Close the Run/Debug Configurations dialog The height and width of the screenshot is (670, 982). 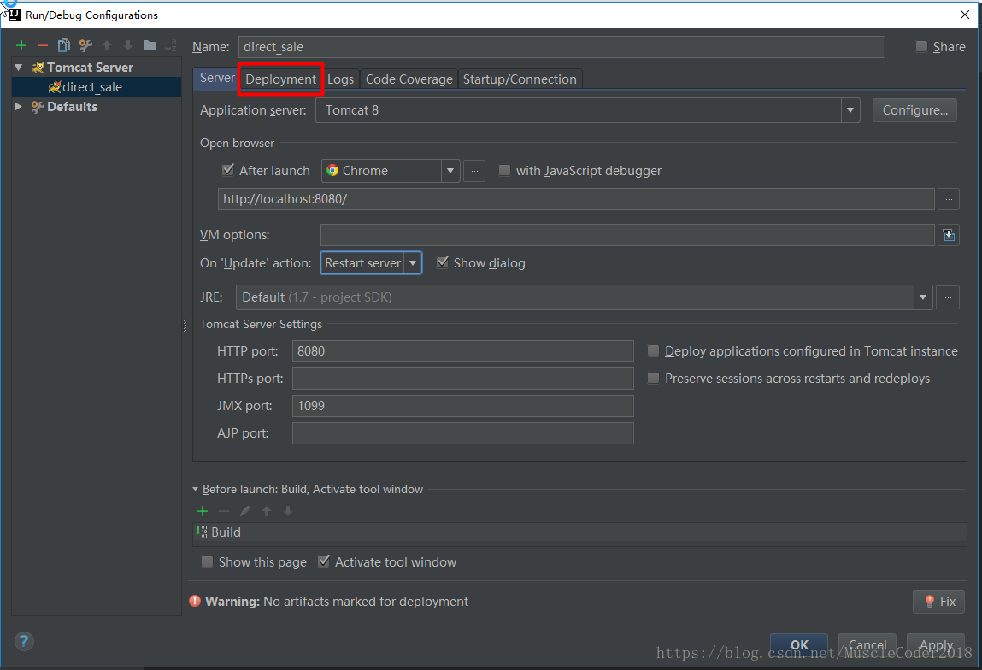tap(964, 15)
